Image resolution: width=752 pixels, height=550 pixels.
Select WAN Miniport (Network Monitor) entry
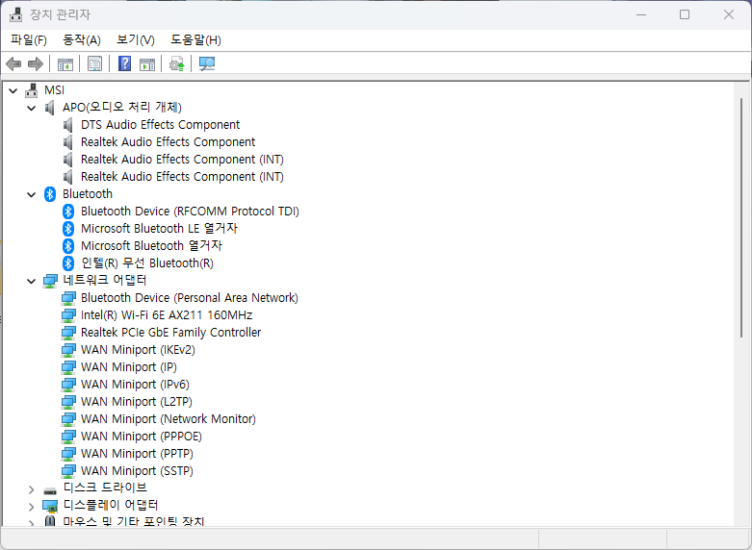(x=169, y=418)
